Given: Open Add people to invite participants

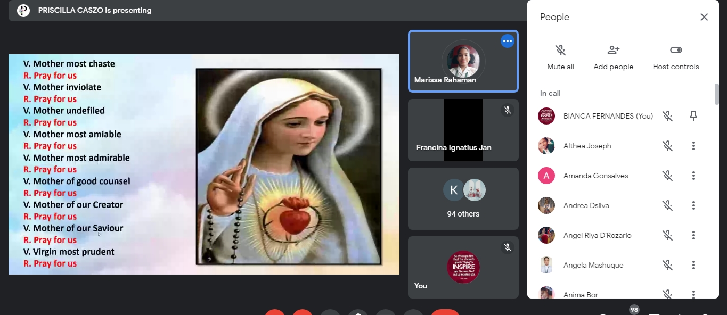Looking at the screenshot, I should pyautogui.click(x=614, y=57).
